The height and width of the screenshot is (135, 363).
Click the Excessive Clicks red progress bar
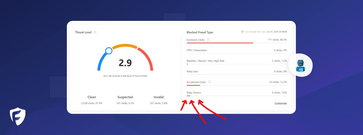pos(220,43)
